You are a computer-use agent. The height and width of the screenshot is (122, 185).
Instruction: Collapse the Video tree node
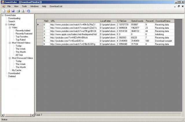tap(10, 28)
